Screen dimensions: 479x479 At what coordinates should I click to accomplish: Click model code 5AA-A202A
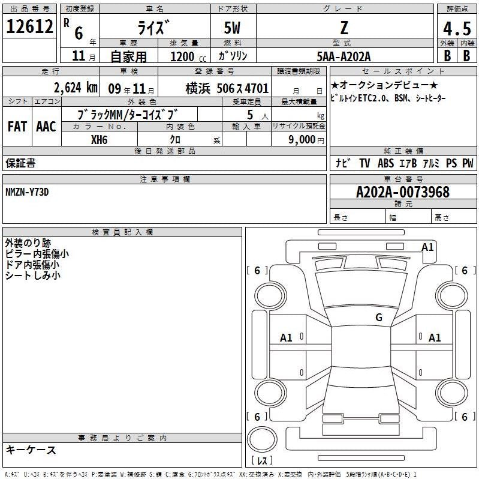344,56
